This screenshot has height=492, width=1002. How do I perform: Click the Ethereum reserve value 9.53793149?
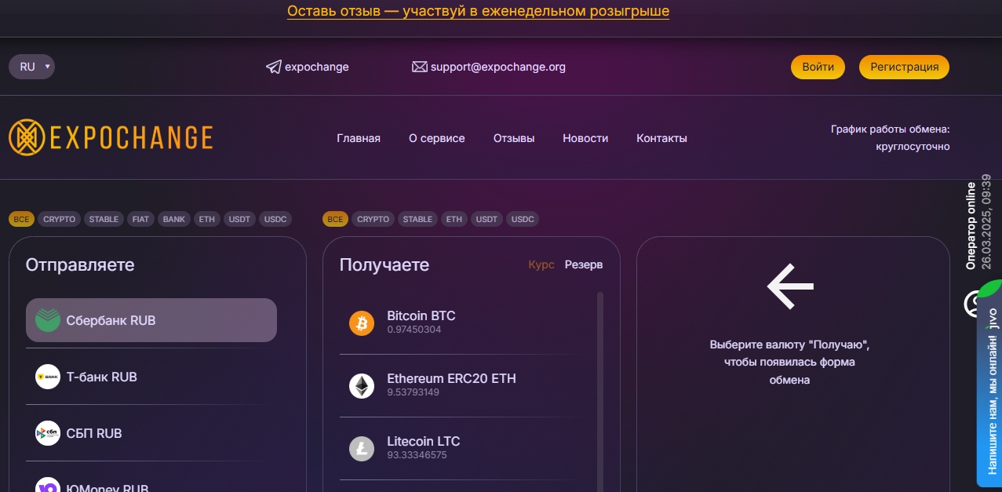click(414, 392)
